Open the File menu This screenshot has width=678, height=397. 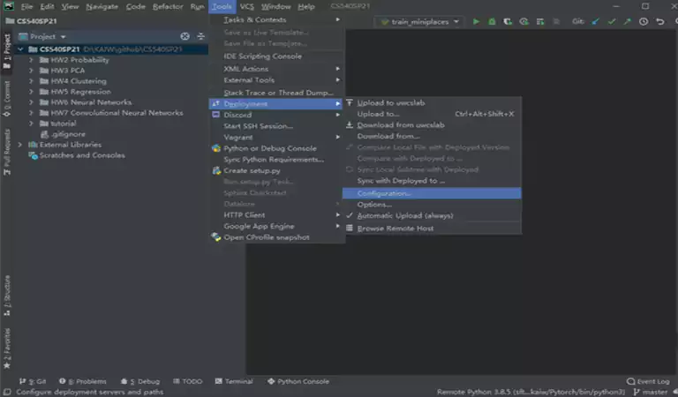[x=26, y=6]
